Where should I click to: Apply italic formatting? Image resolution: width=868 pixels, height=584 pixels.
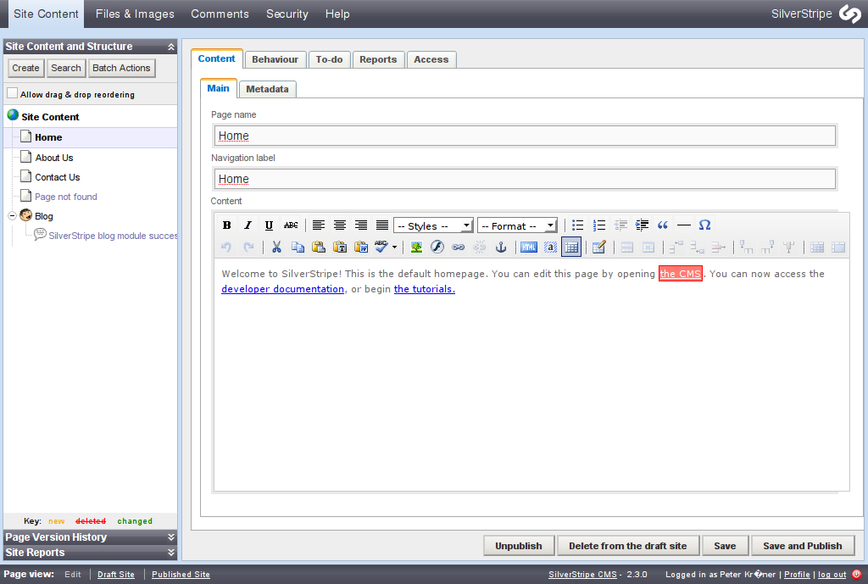point(248,225)
